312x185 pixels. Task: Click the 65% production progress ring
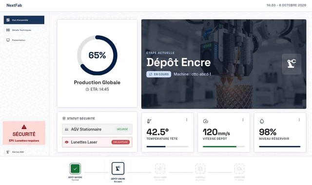tap(97, 55)
